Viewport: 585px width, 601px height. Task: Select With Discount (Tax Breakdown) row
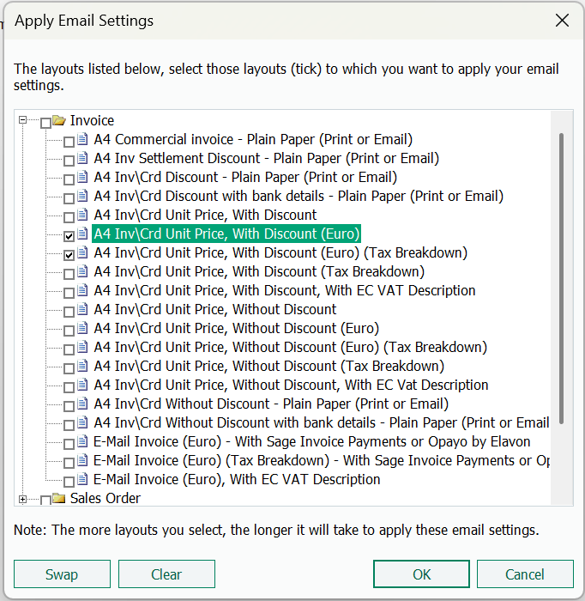(259, 271)
